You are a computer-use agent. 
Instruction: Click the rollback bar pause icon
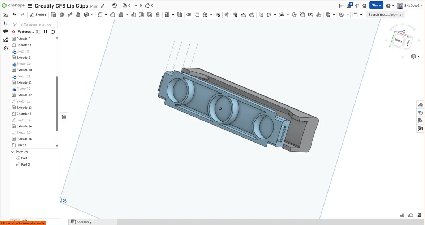point(45,32)
